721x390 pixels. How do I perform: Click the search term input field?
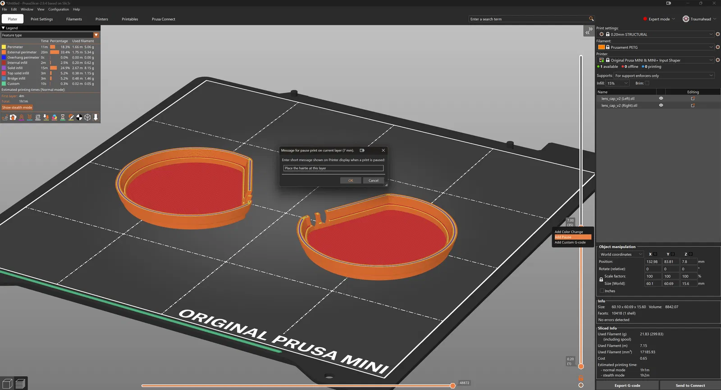pyautogui.click(x=528, y=19)
